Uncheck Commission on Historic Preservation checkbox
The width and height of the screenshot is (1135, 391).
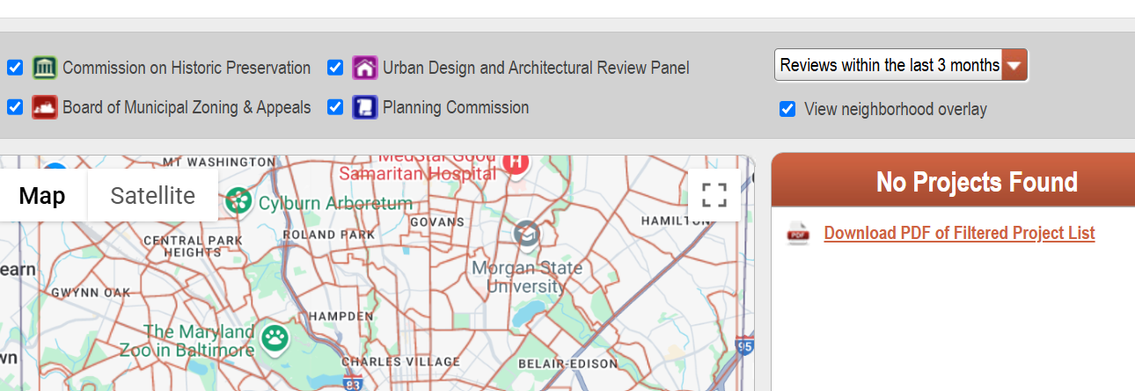[15, 68]
